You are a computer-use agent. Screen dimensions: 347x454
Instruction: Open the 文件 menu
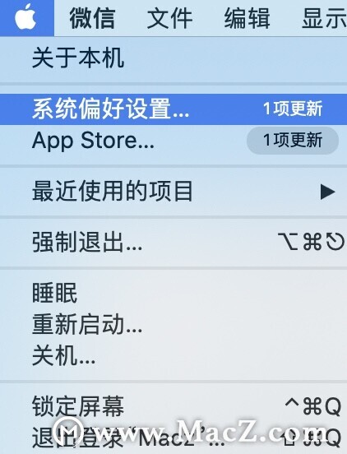169,18
